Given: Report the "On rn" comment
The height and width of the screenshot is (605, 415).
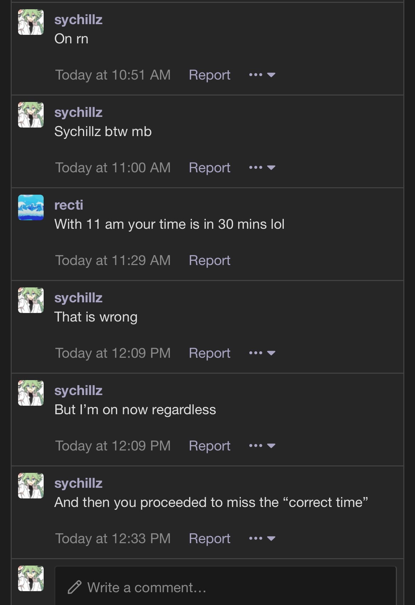Looking at the screenshot, I should coord(210,75).
